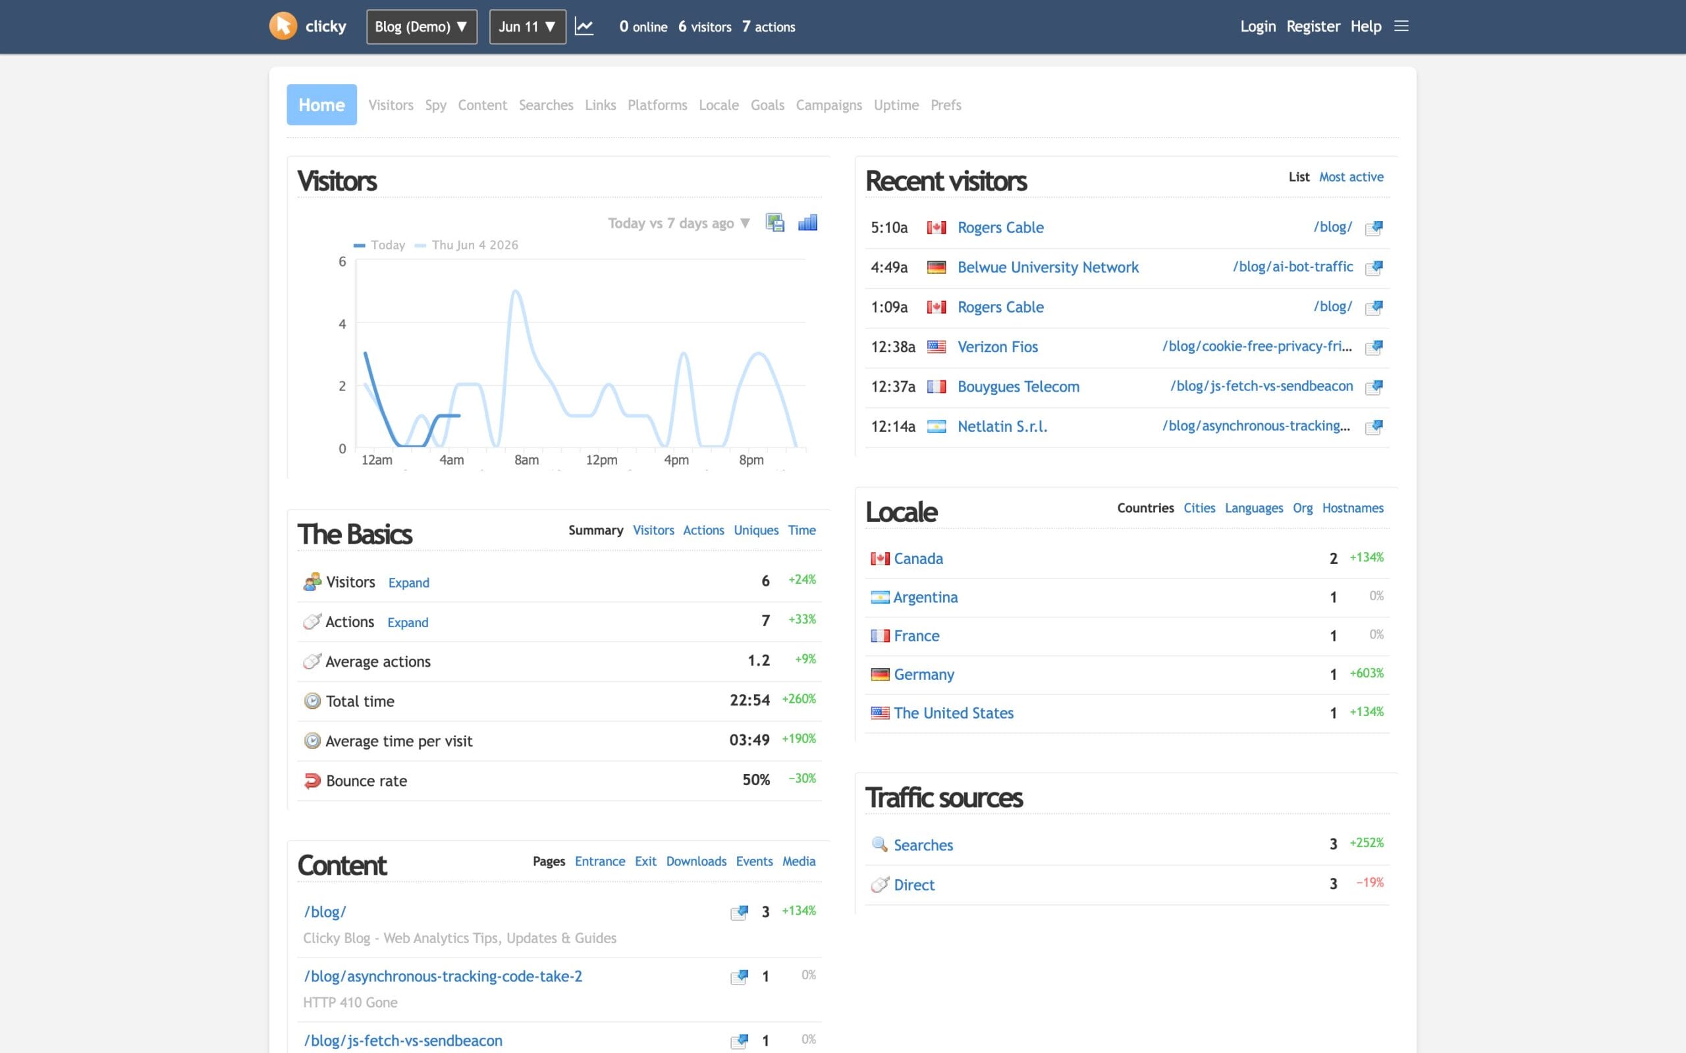Open the Goals tab

767,105
